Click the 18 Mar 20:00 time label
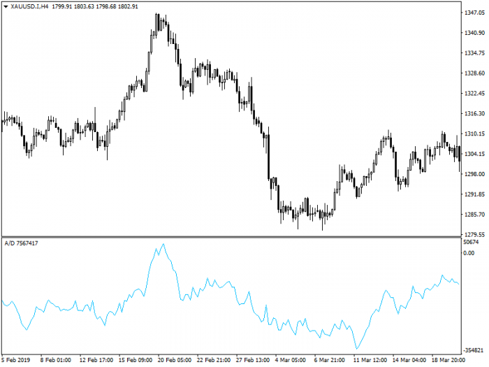Image resolution: width=489 pixels, height=367 pixels. [x=448, y=360]
